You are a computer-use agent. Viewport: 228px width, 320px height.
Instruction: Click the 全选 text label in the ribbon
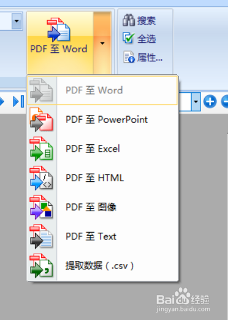coord(146,39)
